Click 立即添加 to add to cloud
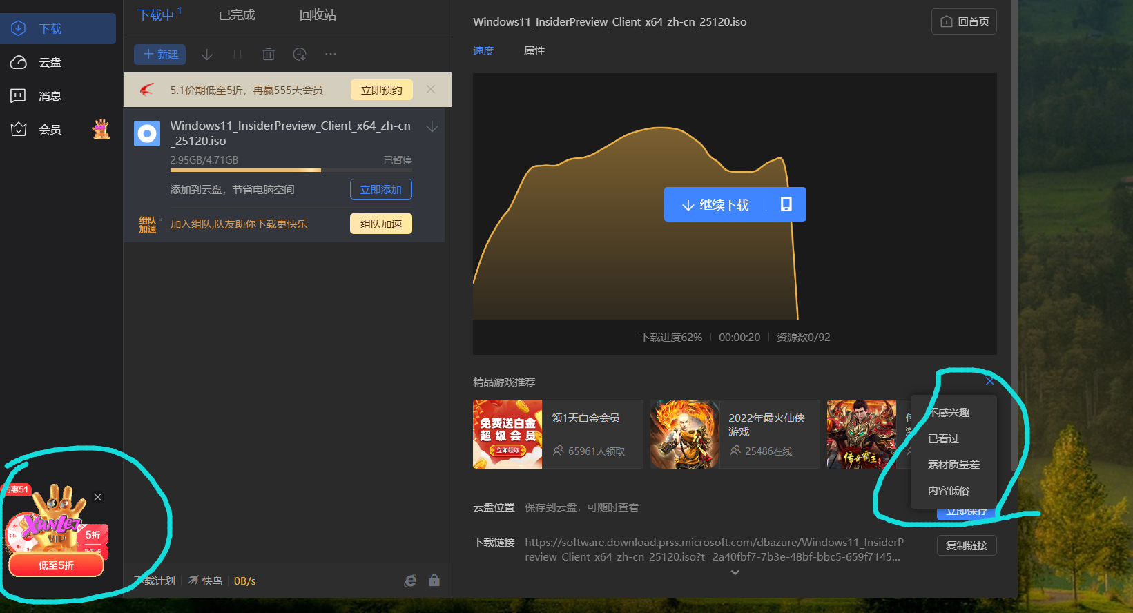 [x=381, y=189]
